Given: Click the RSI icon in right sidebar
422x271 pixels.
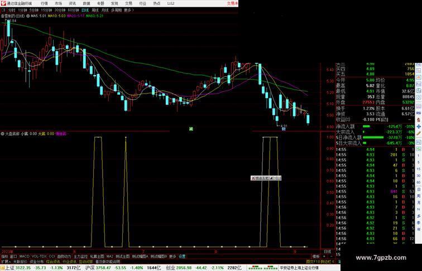Looking at the screenshot, I should [419, 113].
